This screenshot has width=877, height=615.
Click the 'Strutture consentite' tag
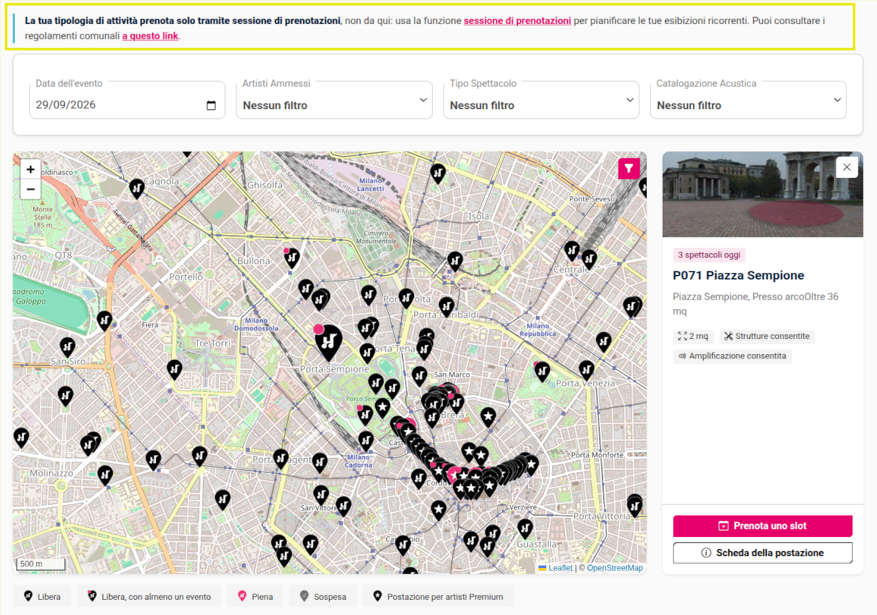[767, 336]
